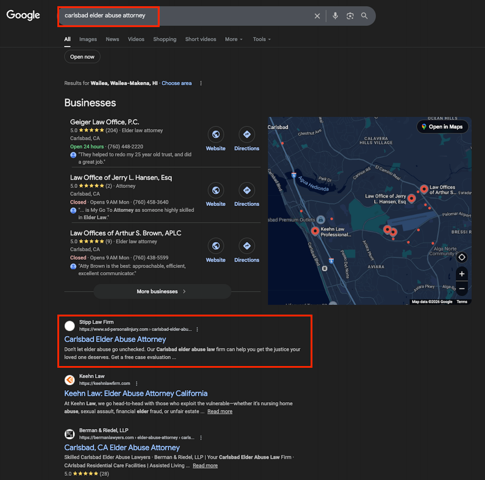Get directions to Jerry L. Hansen office
The height and width of the screenshot is (480, 485).
(247, 190)
